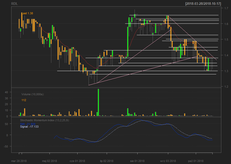The image size is (231, 164).
Task: Click the 'mar 28 2018' date label
Action: 19,161
